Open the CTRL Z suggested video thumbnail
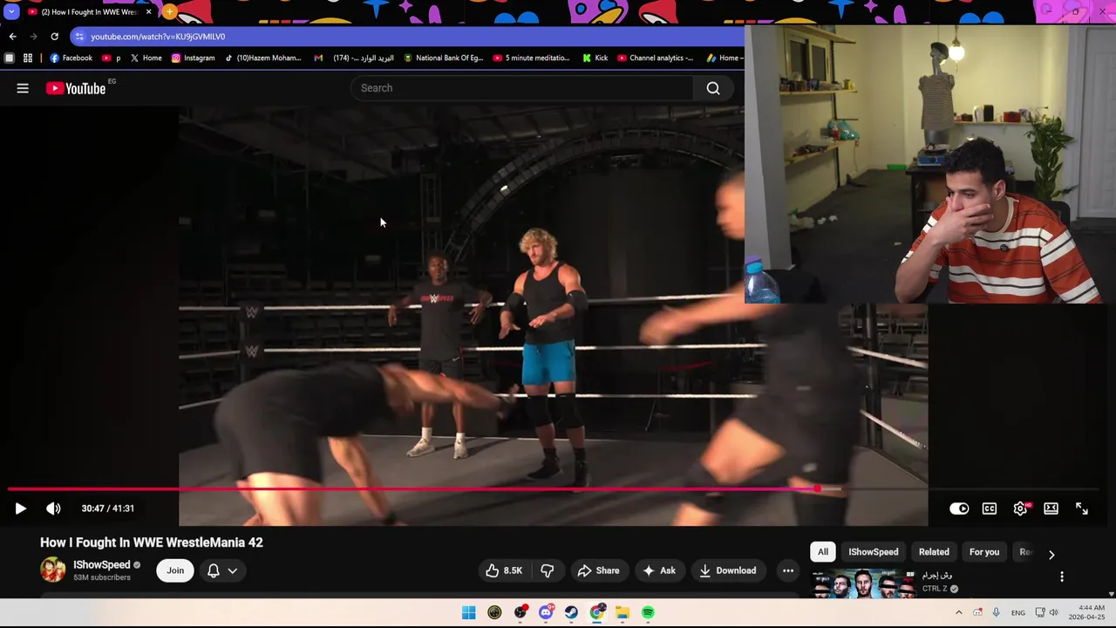Screen dimensions: 1116x628 pos(863,584)
